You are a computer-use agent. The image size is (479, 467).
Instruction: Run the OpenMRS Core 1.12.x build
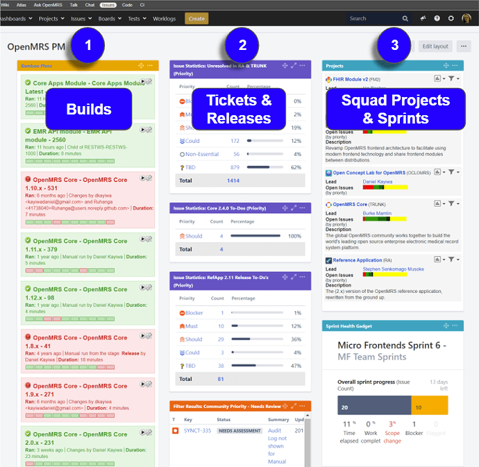tap(143, 287)
